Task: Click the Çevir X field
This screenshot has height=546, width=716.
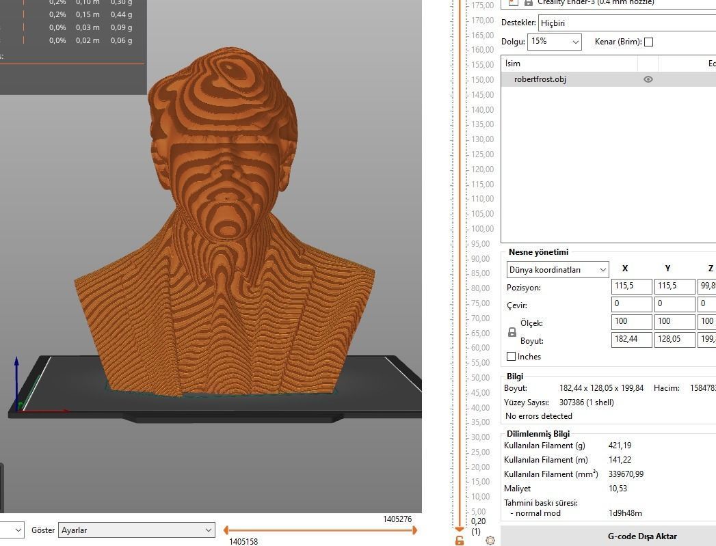Action: [x=631, y=304]
